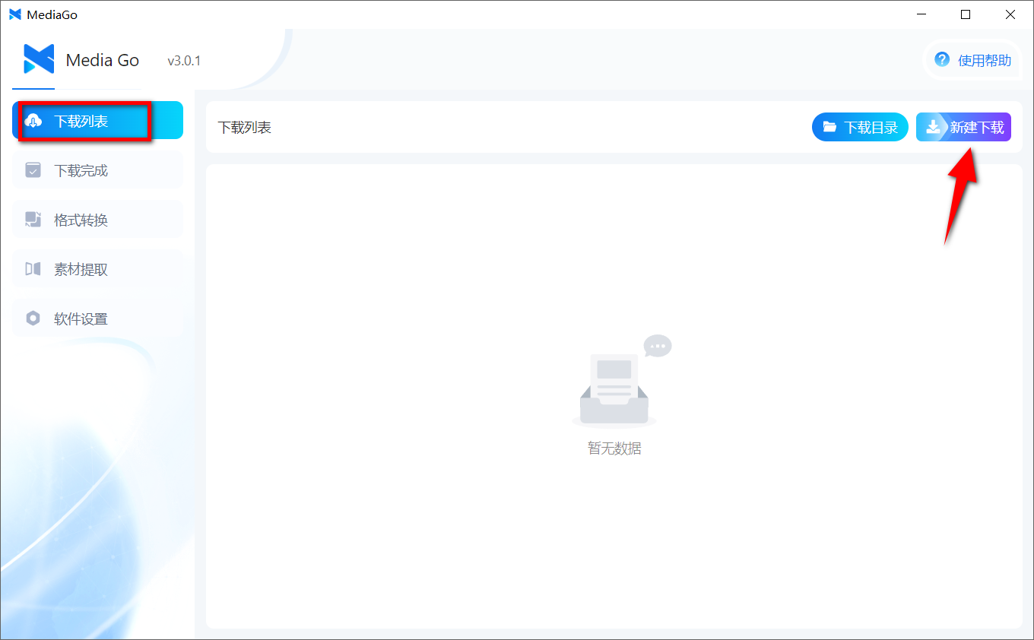Open 软件设置 settings page
The image size is (1034, 640).
(97, 318)
